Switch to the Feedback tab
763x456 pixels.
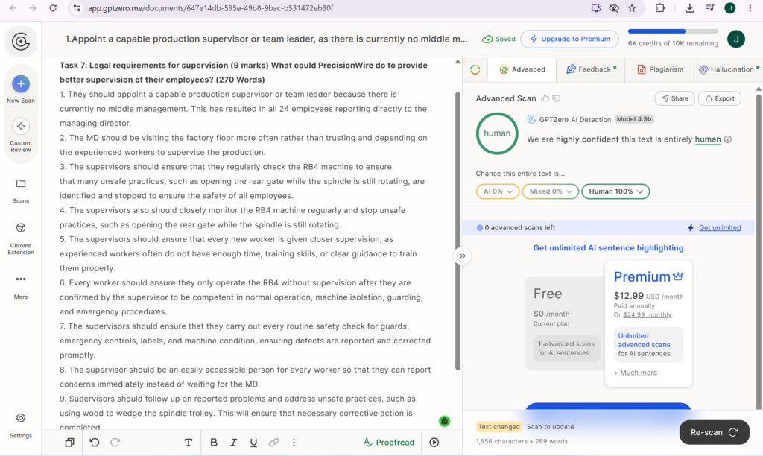pos(590,69)
